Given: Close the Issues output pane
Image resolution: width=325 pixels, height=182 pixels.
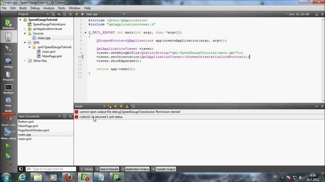Looking at the screenshot, I should (322, 106).
